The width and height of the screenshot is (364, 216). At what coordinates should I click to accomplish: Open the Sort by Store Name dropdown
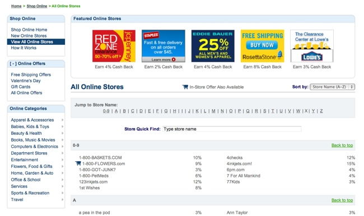click(332, 87)
